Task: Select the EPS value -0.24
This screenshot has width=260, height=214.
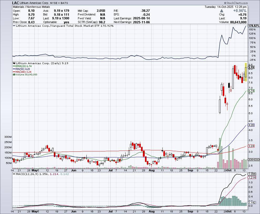Action: pos(146,15)
